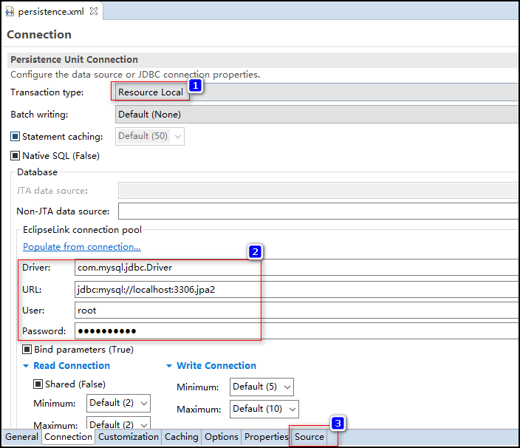
Task: Click the Populate from connection link
Action: (x=81, y=247)
